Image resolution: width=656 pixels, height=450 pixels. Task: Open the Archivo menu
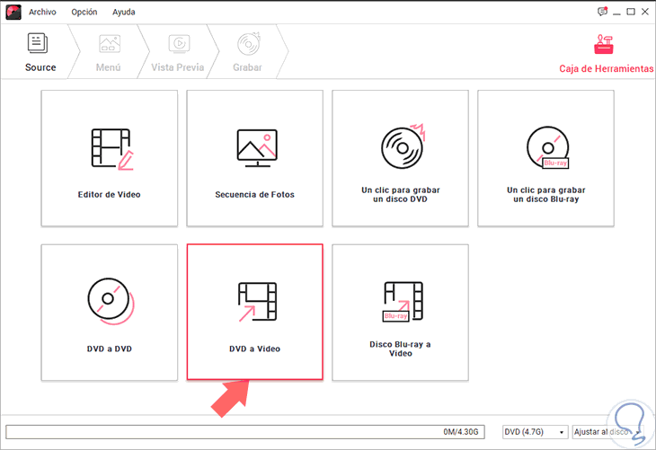click(42, 13)
